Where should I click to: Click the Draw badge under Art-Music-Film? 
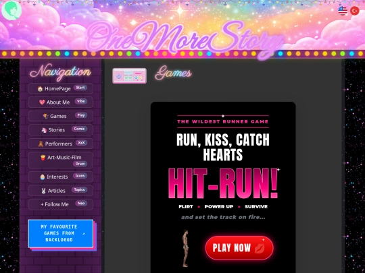(x=80, y=164)
